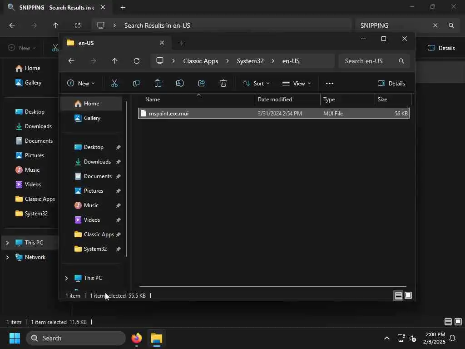Expand This PC in background window sidebar

[x=7, y=243]
